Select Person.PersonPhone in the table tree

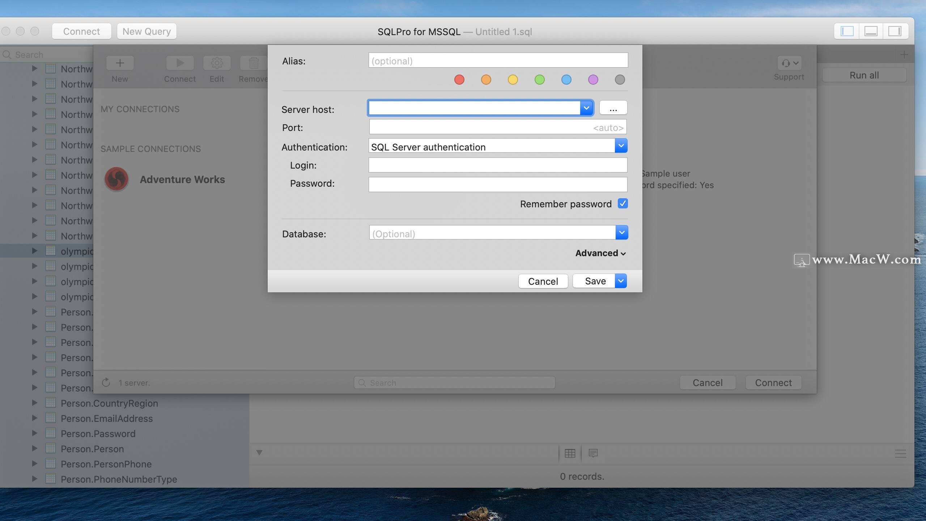tap(106, 464)
